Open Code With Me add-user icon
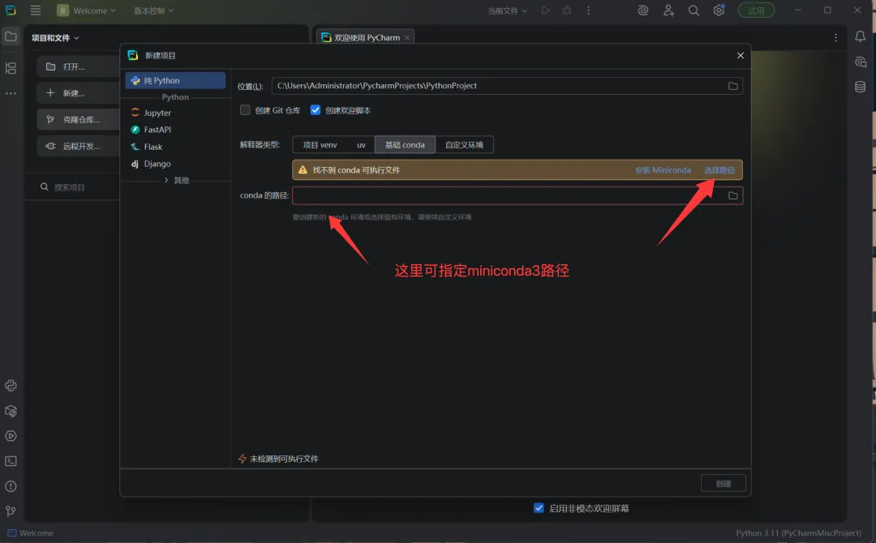The image size is (876, 543). (668, 11)
